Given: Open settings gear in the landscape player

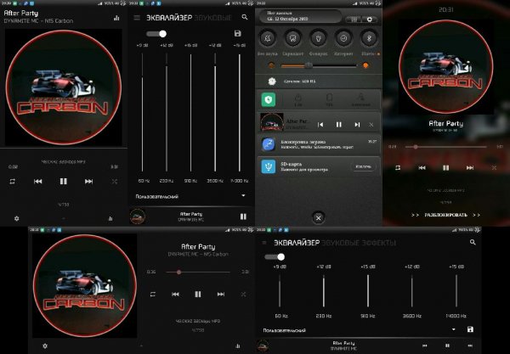Looking at the screenshot, I should (45, 346).
